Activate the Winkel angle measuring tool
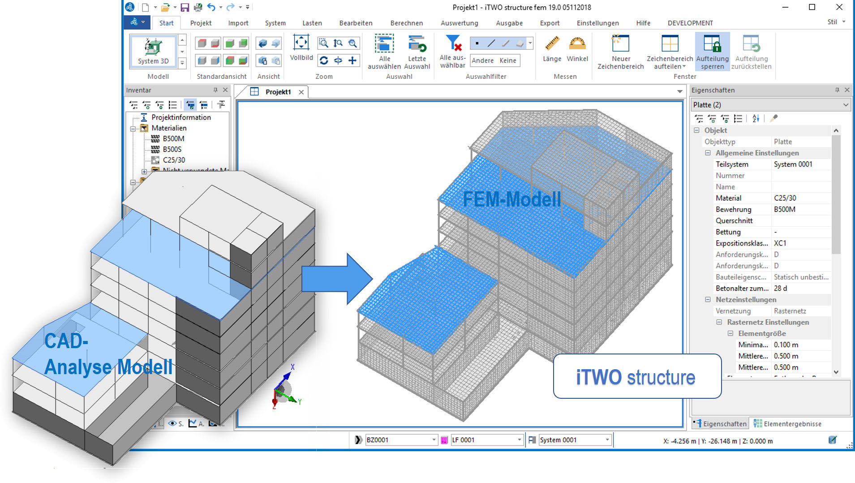The image size is (855, 483). click(577, 49)
